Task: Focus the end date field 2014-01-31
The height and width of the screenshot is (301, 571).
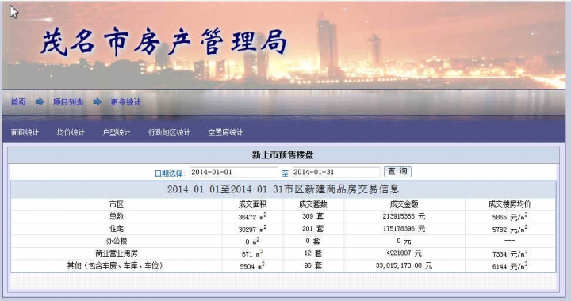Action: click(335, 173)
